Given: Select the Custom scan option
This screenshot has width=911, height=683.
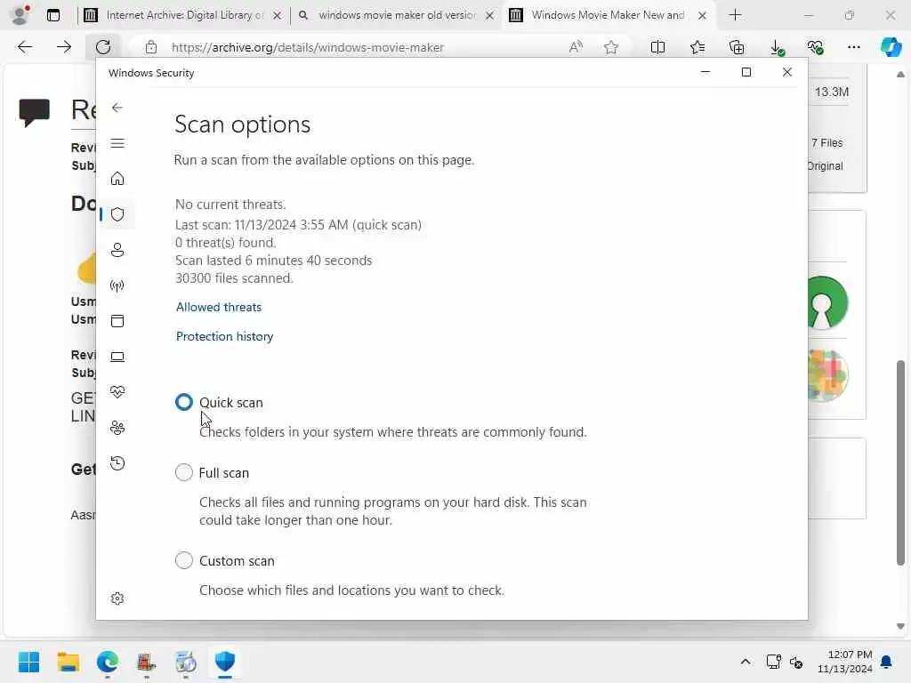Looking at the screenshot, I should pyautogui.click(x=183, y=560).
